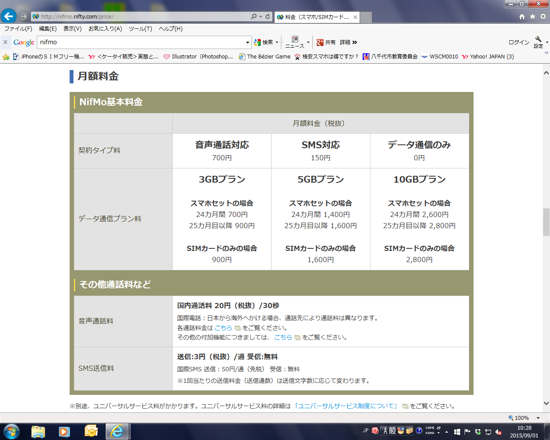Image resolution: width=550 pixels, height=440 pixels.
Task: Open the Google search box dropdown arrow
Action: click(x=247, y=43)
